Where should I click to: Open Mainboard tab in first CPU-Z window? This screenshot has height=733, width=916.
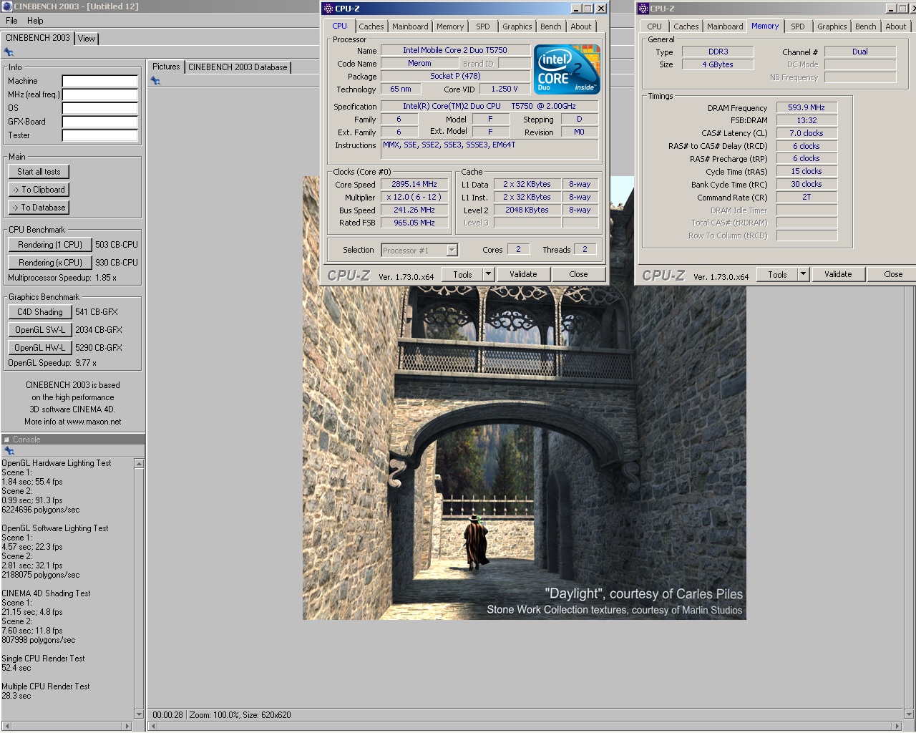[x=410, y=26]
